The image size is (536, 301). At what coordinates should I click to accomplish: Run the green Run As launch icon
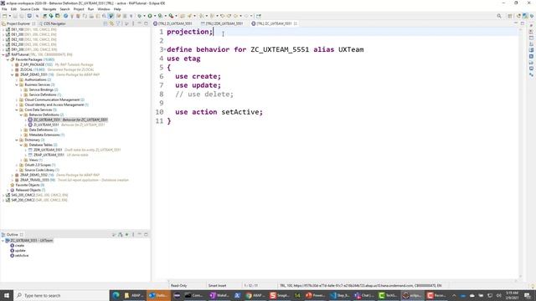150,16
